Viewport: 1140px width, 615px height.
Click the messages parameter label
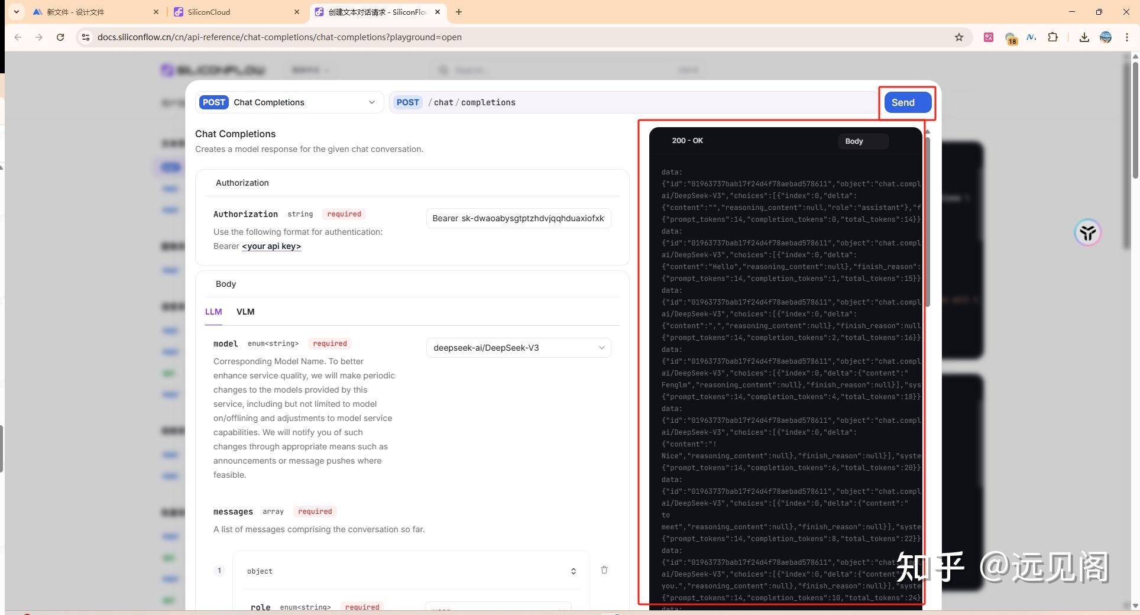(x=233, y=512)
